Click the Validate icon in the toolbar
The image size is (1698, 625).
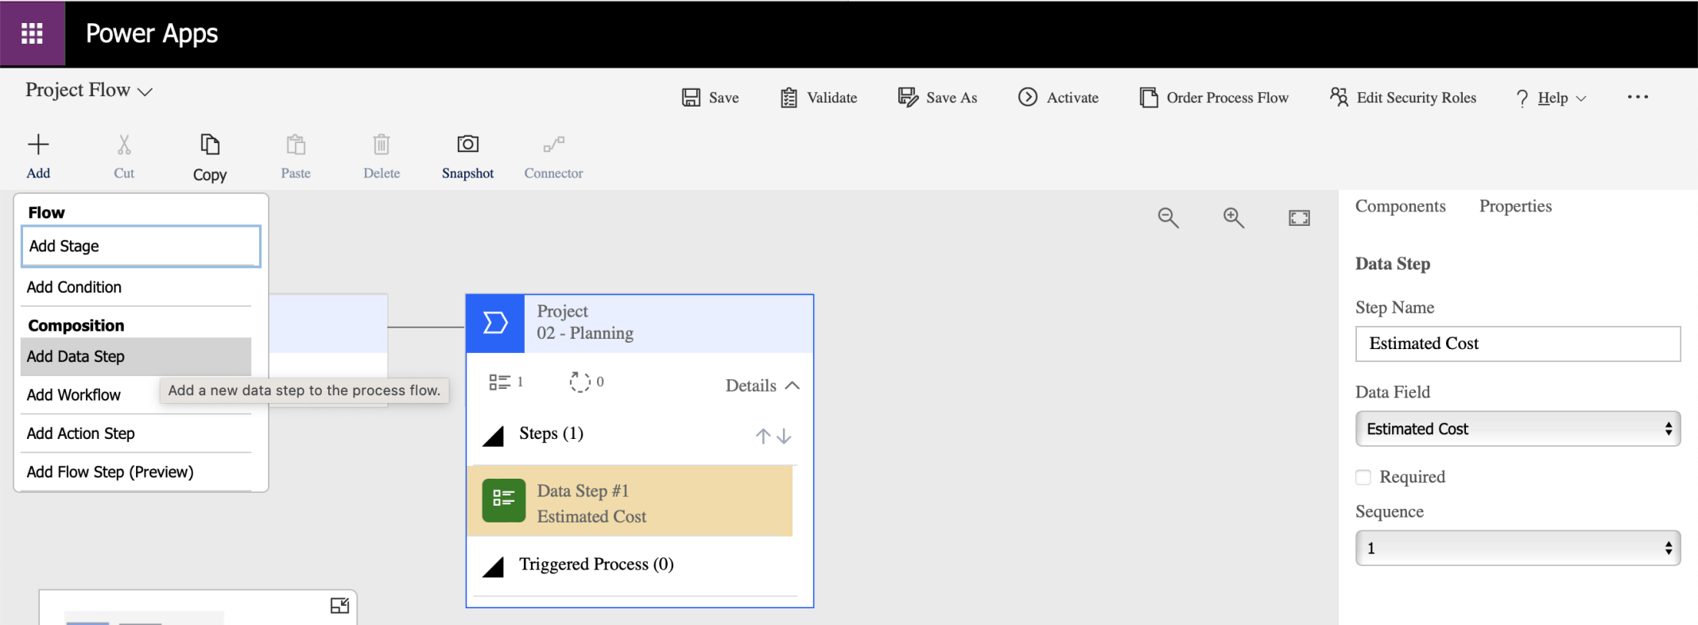789,98
